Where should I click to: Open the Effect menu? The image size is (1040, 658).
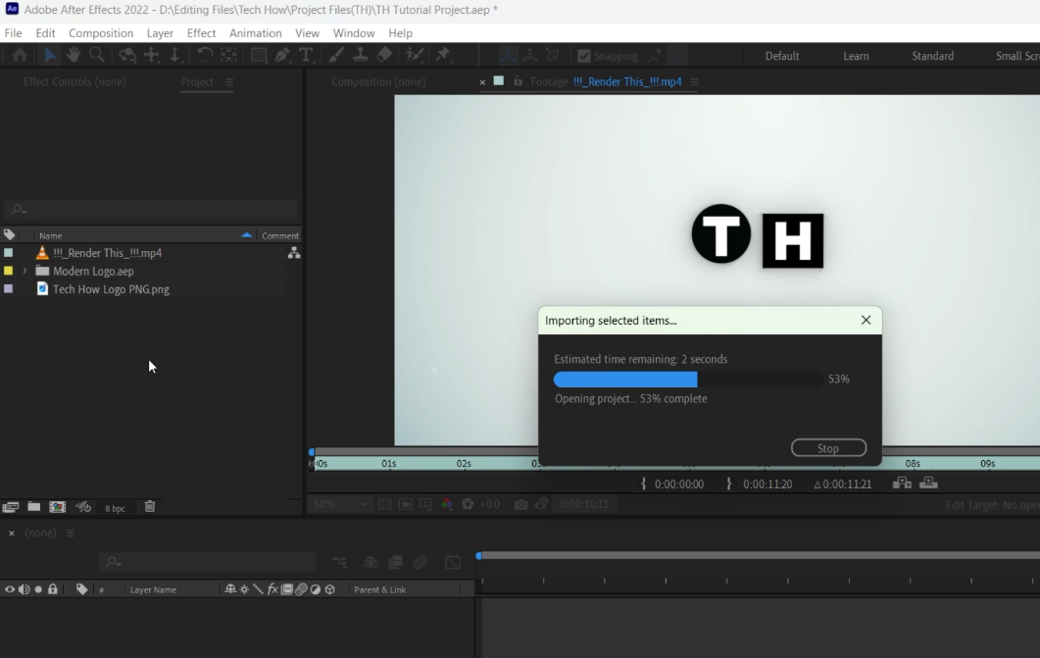click(201, 33)
